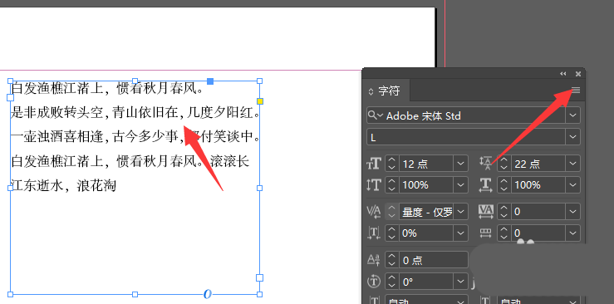Viewport: 614px width, 304px height.
Task: Increase vertical scale with up stepper
Action: (391, 181)
